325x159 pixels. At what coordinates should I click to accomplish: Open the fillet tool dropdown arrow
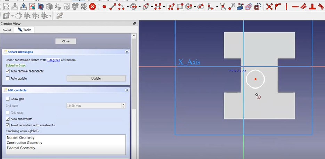click(x=217, y=7)
